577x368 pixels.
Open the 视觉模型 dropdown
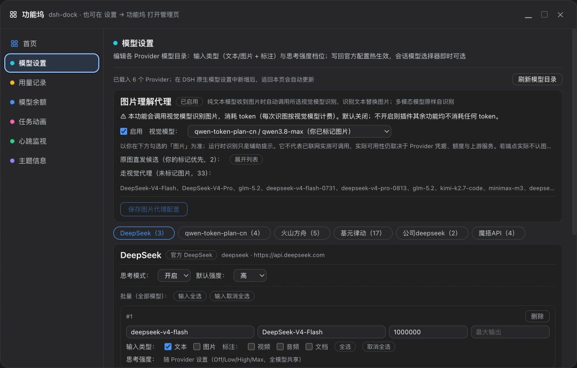(x=289, y=132)
